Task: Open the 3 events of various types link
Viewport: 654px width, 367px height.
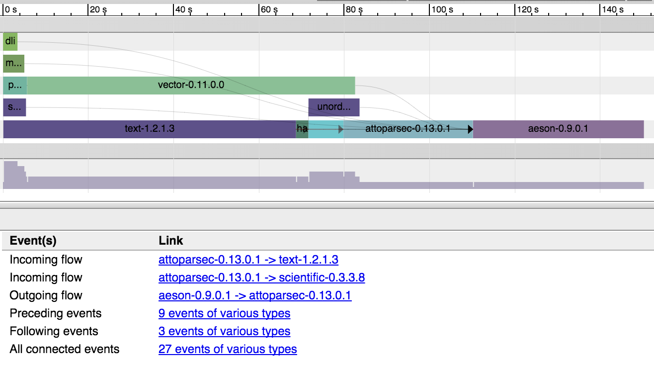Action: click(225, 331)
